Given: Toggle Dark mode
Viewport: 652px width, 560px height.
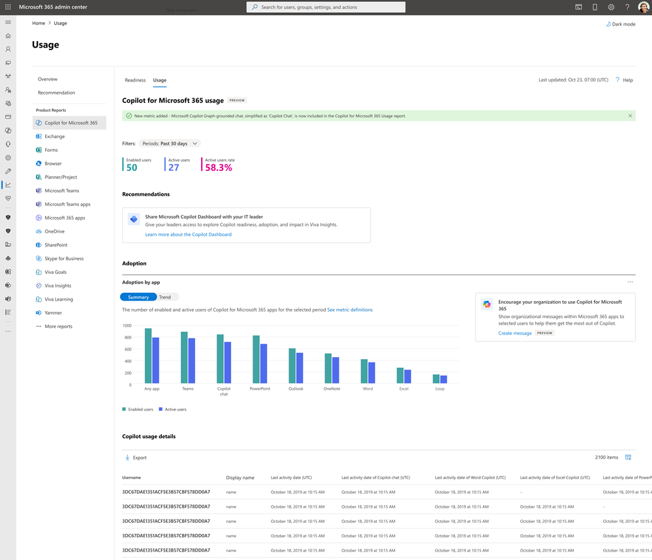Looking at the screenshot, I should click(x=620, y=24).
